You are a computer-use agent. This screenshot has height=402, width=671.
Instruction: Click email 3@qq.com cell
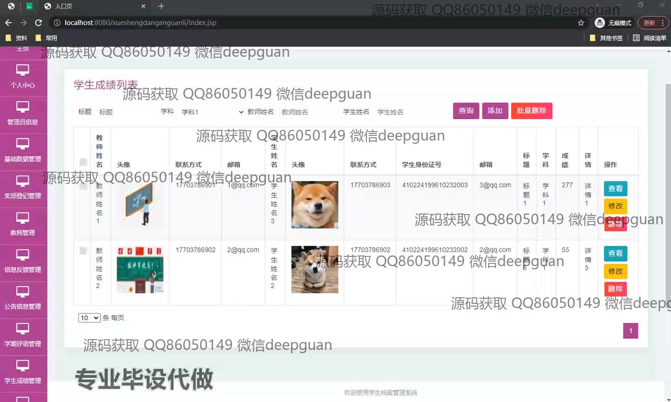(495, 185)
